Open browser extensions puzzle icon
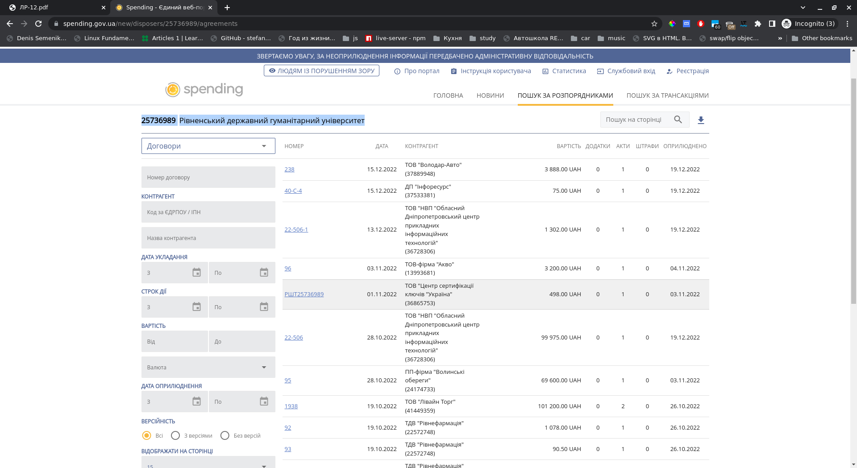 [x=757, y=24]
